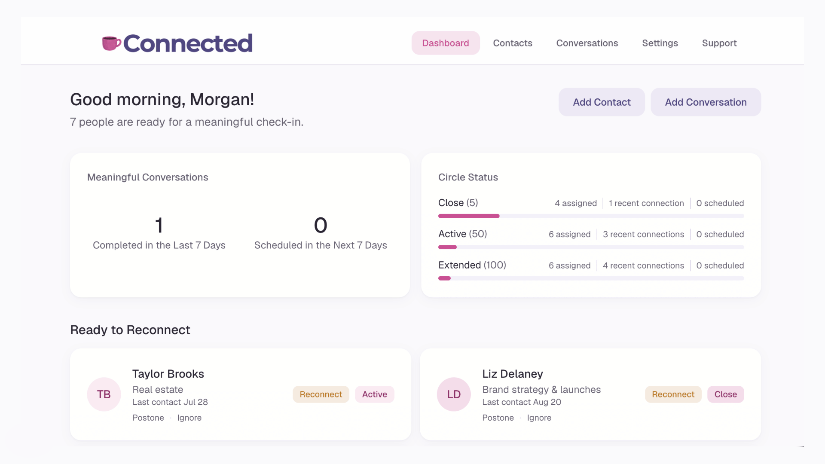Image resolution: width=825 pixels, height=464 pixels.
Task: Reconnect with Liz Delaney
Action: pyautogui.click(x=673, y=394)
